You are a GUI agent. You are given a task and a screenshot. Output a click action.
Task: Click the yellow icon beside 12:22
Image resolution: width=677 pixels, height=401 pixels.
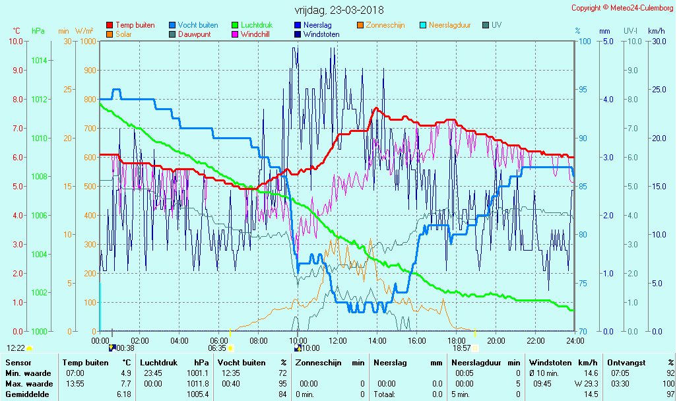click(x=30, y=348)
